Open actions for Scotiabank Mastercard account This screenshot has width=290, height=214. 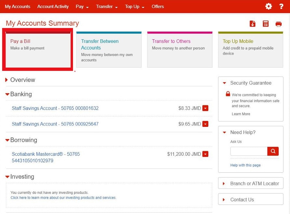coord(205,154)
